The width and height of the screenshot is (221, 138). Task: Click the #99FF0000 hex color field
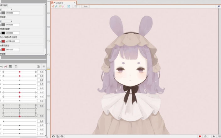[x=13, y=41]
